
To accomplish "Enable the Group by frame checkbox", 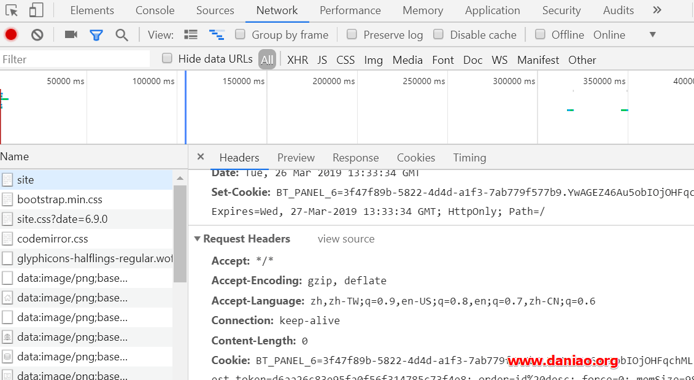I will point(241,34).
